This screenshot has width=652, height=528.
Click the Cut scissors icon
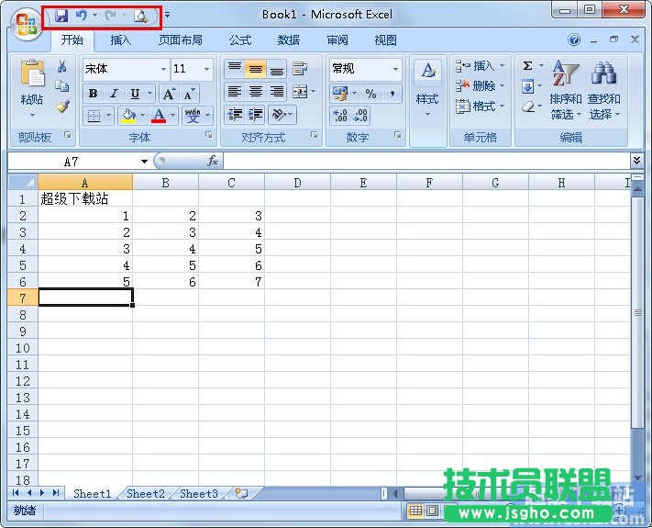click(x=61, y=67)
